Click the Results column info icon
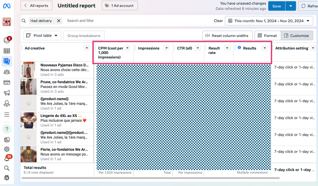This screenshot has width=318, height=186. point(239,48)
